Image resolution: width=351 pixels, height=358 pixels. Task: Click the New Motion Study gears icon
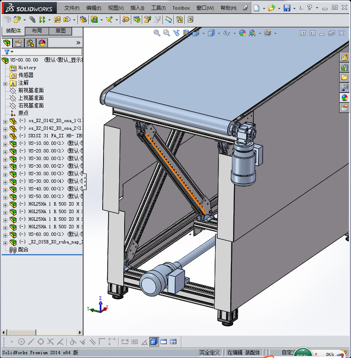pos(125,20)
